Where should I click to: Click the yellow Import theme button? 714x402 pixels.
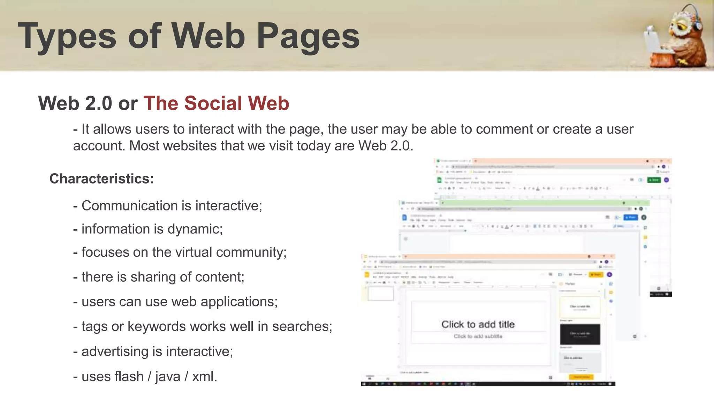582,377
